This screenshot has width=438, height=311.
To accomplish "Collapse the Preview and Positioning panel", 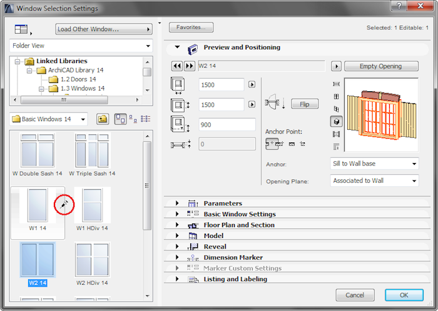I will tap(177, 47).
